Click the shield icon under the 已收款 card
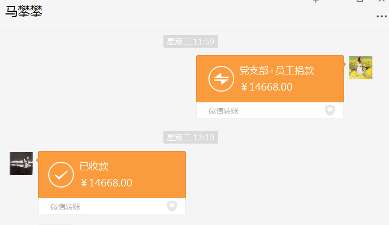 pos(172,206)
